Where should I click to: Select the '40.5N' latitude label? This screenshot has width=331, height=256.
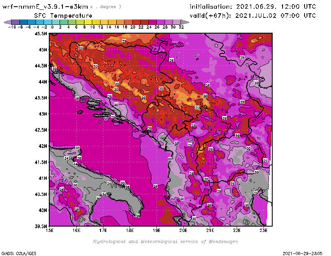tap(41, 194)
